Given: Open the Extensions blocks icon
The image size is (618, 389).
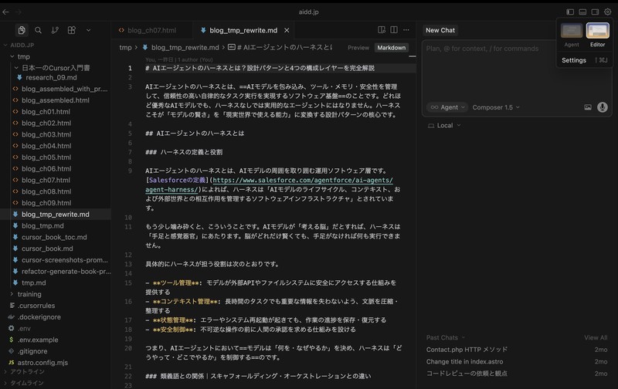Looking at the screenshot, I should 71,30.
